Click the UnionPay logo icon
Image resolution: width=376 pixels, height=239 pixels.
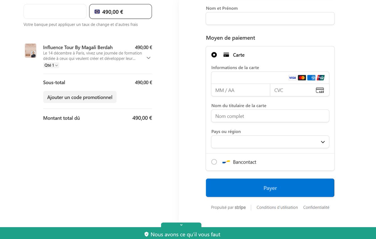point(321,78)
